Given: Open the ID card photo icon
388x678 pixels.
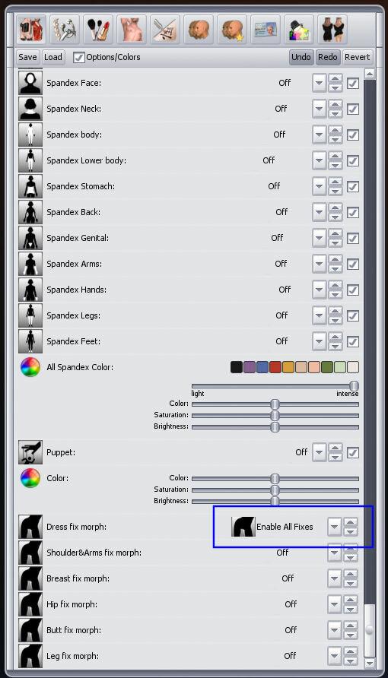Looking at the screenshot, I should [266, 30].
